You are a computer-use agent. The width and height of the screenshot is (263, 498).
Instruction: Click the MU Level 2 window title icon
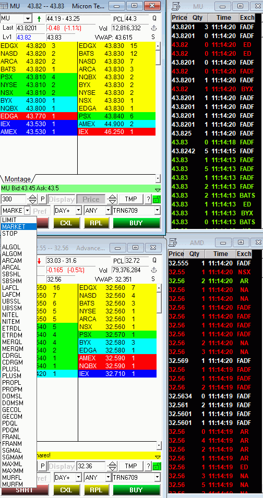coord(5,6)
